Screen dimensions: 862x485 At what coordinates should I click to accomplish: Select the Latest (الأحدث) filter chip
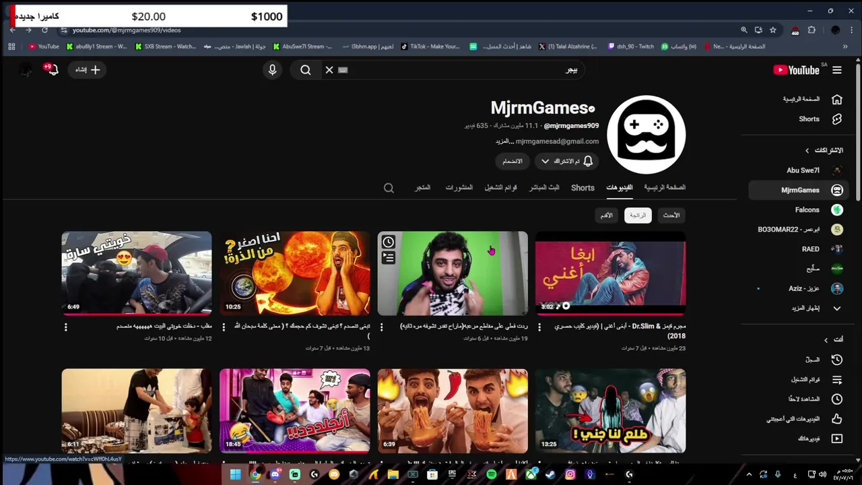tap(671, 215)
